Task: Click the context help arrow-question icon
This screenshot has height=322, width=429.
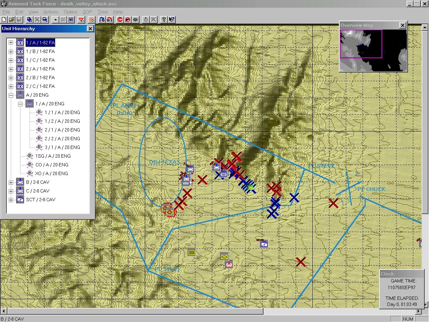Action: (171, 20)
